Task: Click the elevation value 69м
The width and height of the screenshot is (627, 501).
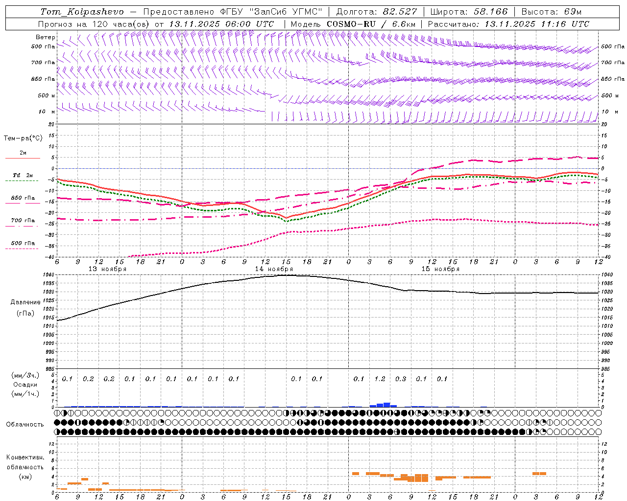Action: click(x=572, y=12)
